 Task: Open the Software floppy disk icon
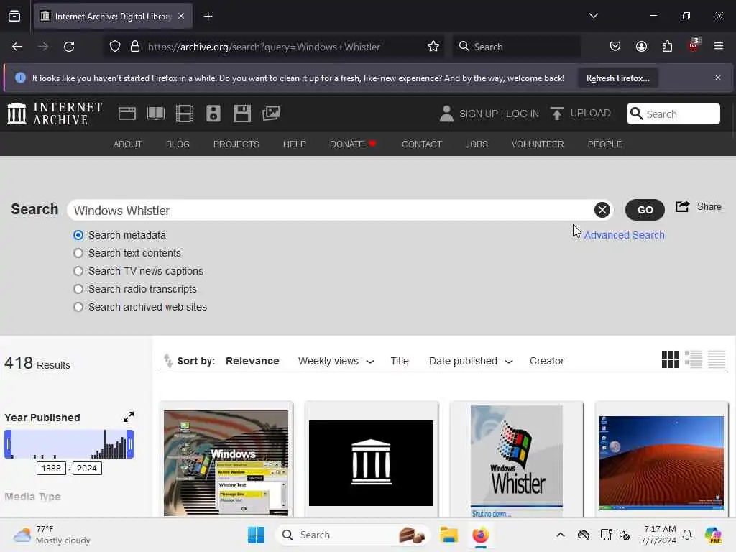242,114
